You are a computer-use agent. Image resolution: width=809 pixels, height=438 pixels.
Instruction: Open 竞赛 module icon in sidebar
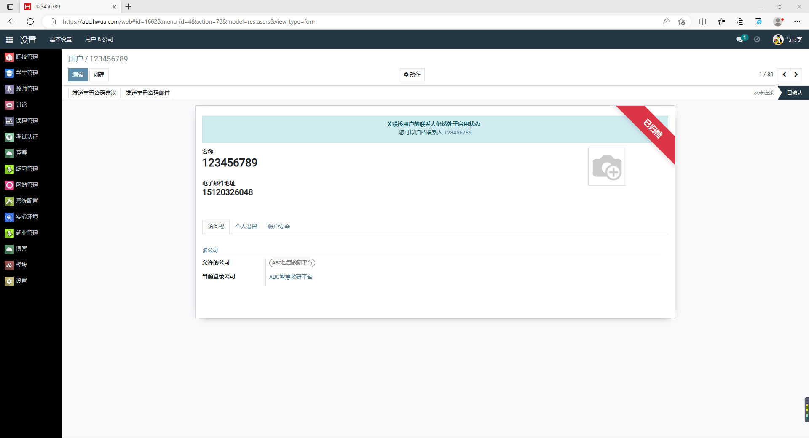9,153
